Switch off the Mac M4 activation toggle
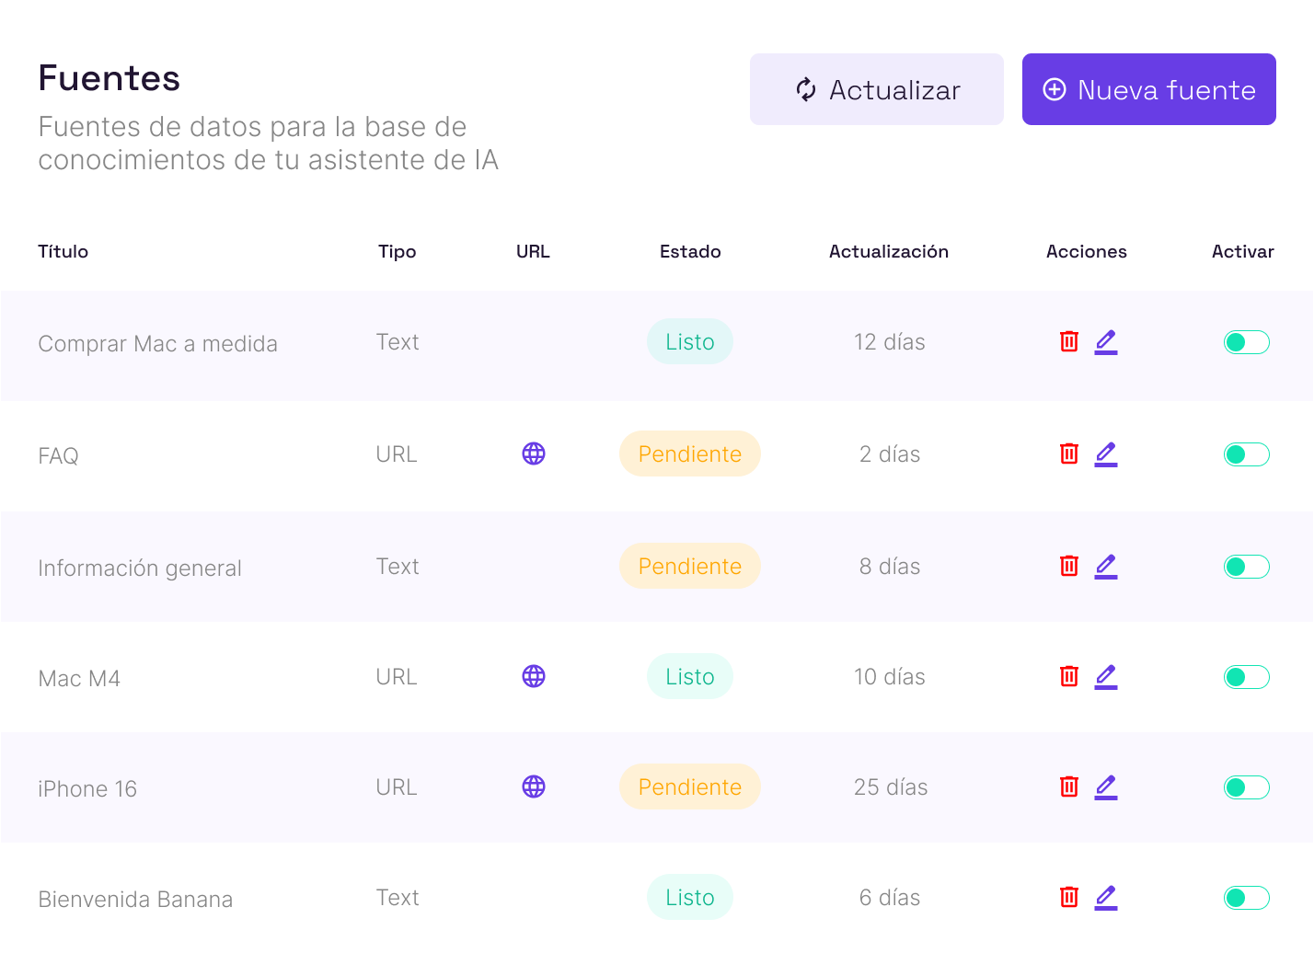This screenshot has height=953, width=1314. click(1246, 677)
